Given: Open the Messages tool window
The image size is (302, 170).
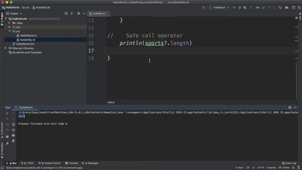Looking at the screenshot, I should 90,163.
